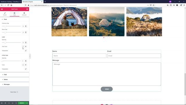The height and width of the screenshot is (105, 186).
Task: Switch to the Style tab
Action: point(15,14)
